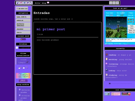
Task: Click the small purple sign my guestbook button
Action: pyautogui.click(x=23, y=81)
